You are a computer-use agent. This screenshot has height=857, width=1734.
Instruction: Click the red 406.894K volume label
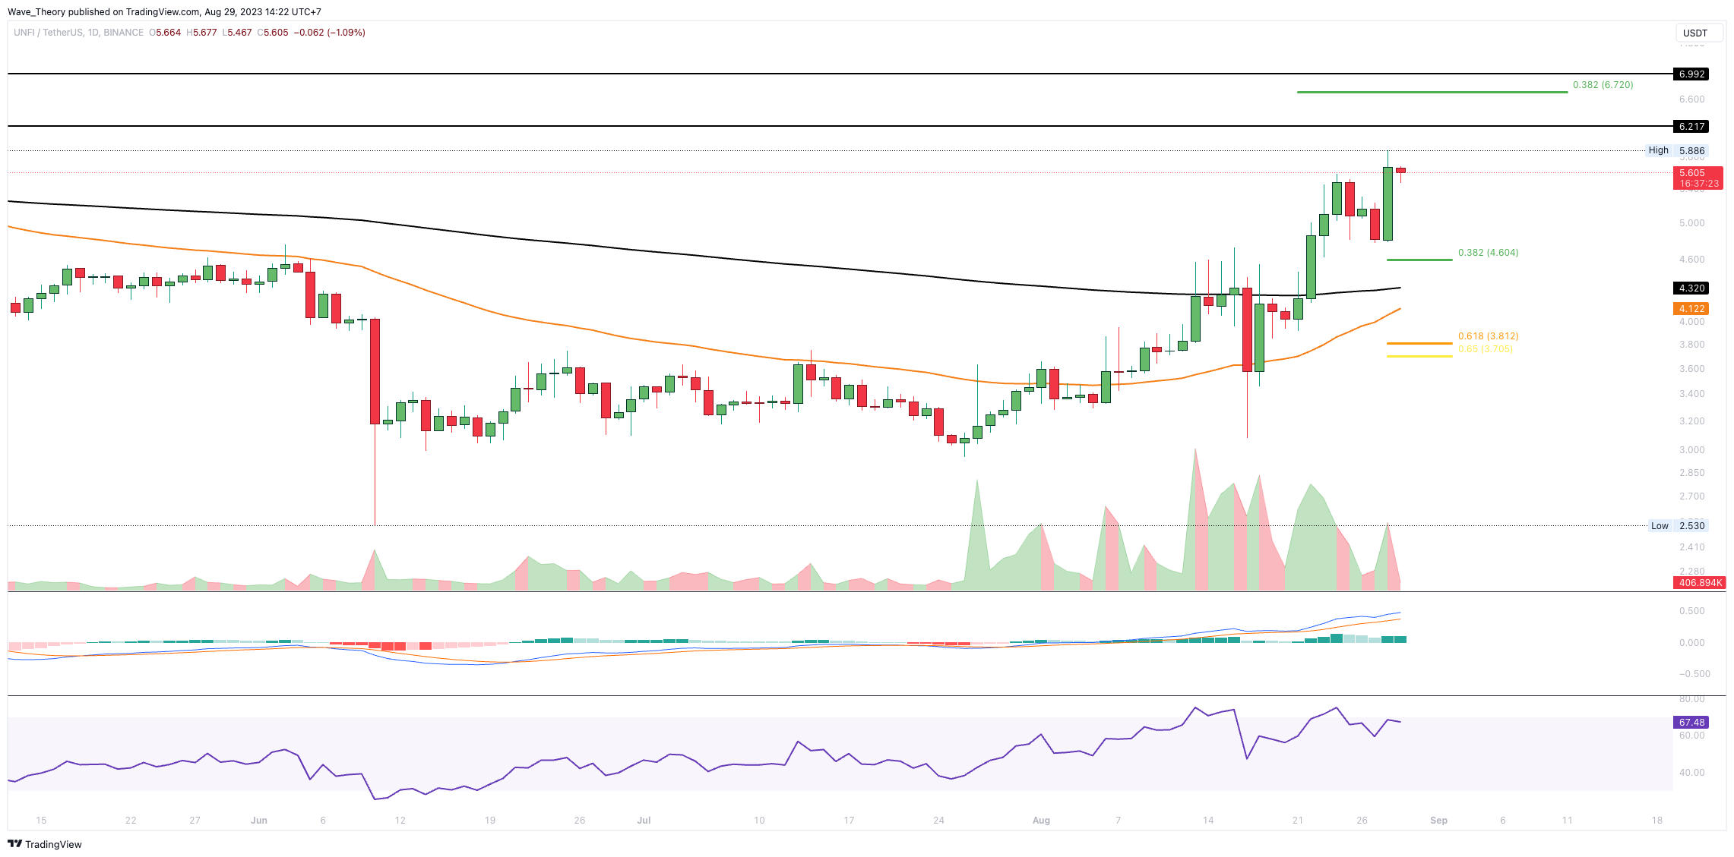[1700, 583]
